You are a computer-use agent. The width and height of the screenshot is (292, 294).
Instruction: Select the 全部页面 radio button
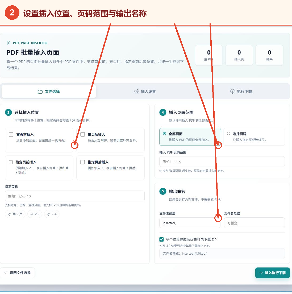(165, 134)
